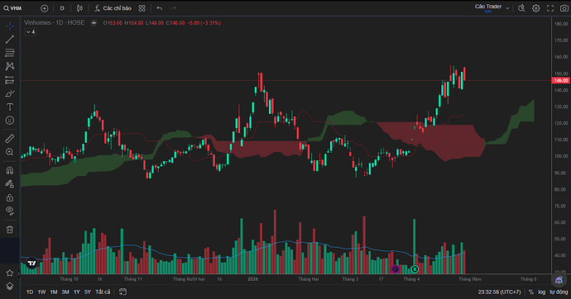Open the emoji icons tool

pos(10,121)
